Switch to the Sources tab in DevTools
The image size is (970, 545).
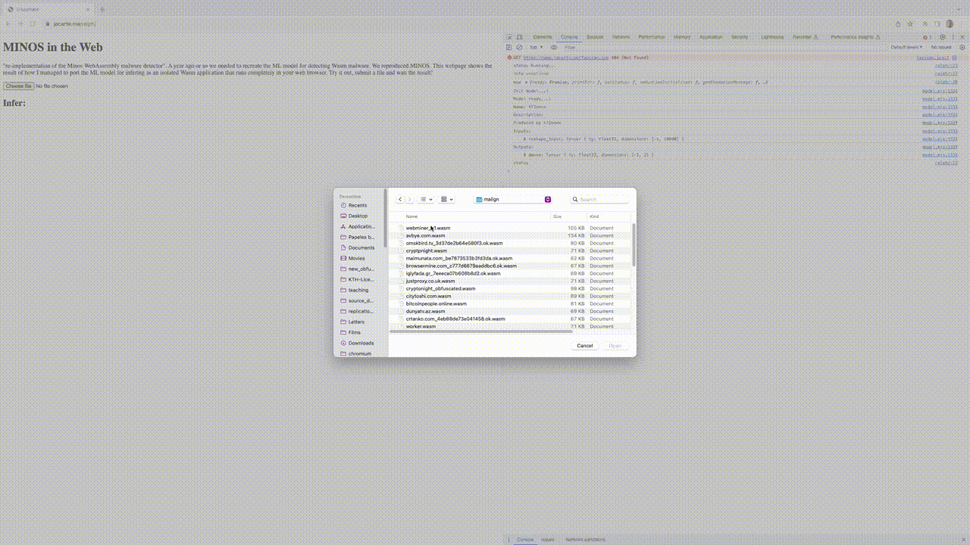click(595, 37)
